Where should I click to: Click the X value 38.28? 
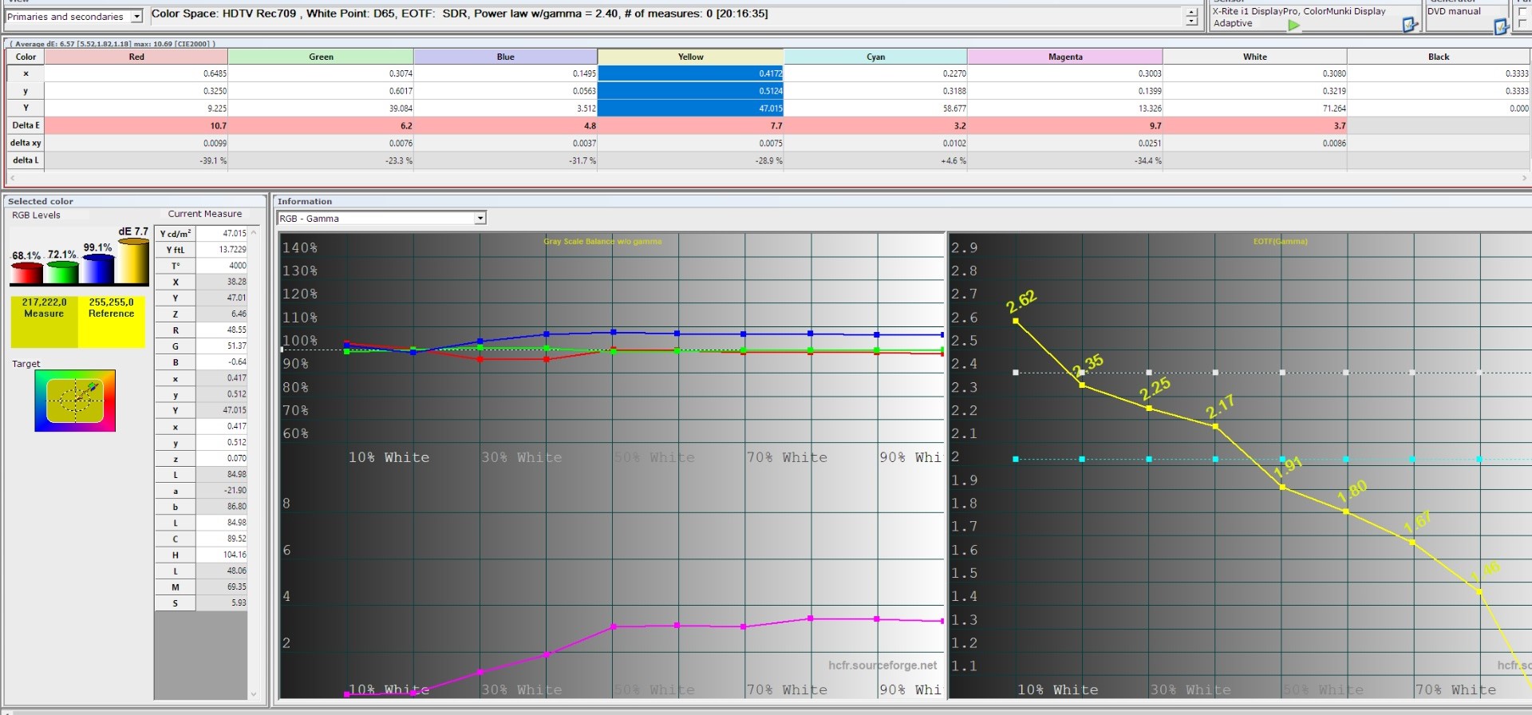pyautogui.click(x=222, y=282)
